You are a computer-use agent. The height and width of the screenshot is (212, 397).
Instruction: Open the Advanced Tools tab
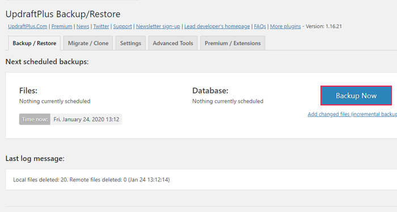[173, 43]
